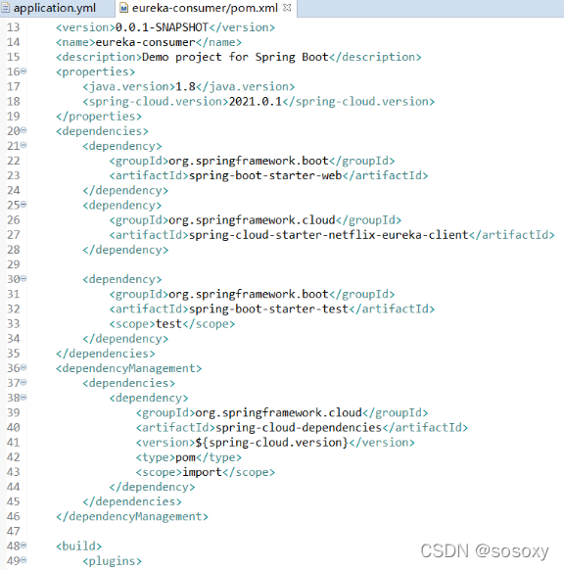Open the eureka-consumer/pom.xml tab
The width and height of the screenshot is (564, 570).
pyautogui.click(x=205, y=8)
